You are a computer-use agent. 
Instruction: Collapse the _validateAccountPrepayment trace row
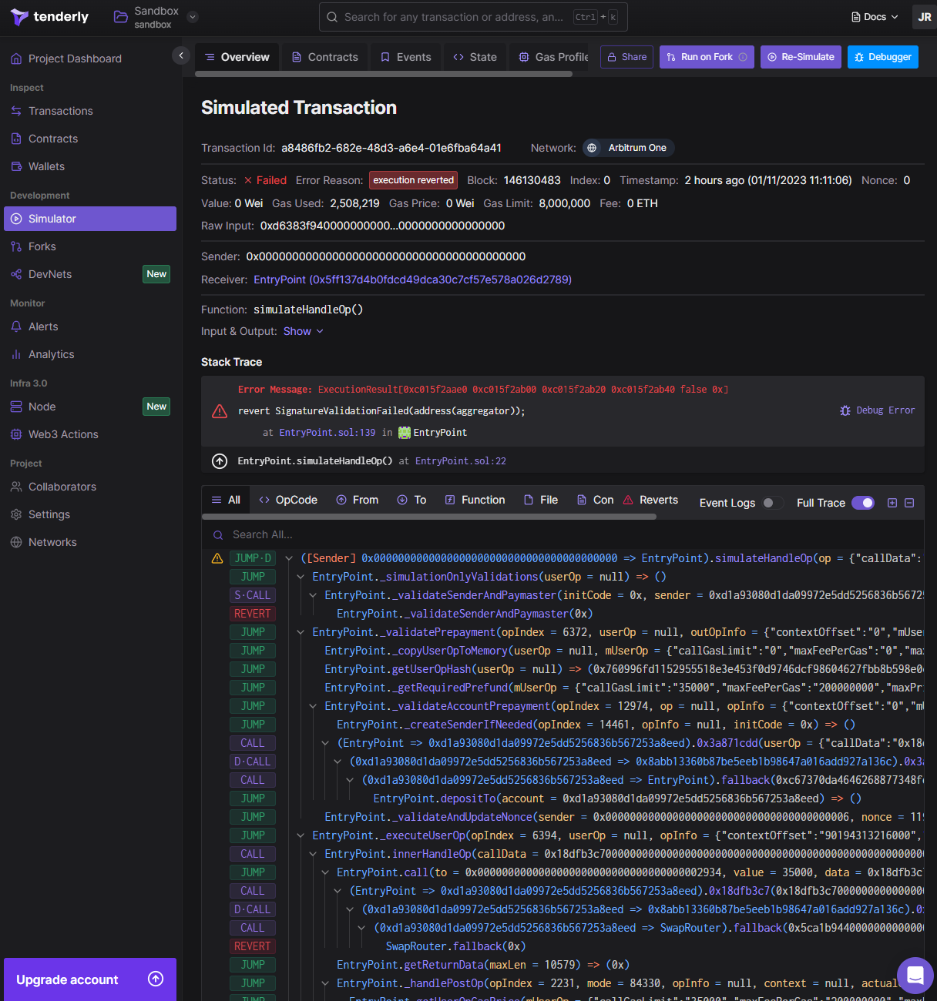[314, 706]
